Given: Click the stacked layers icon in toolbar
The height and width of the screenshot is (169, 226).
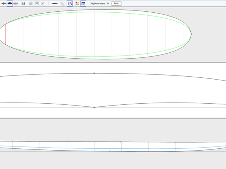Looking at the screenshot, I should (x=37, y=3).
